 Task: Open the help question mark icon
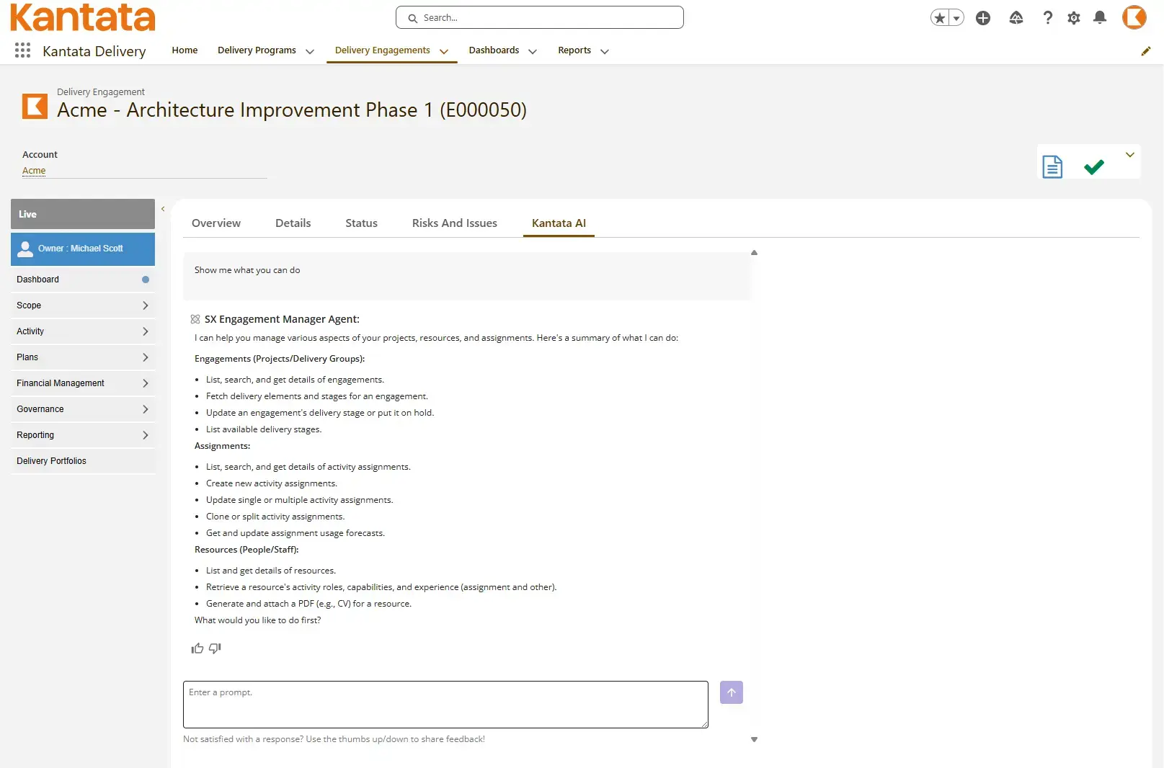[x=1048, y=18]
